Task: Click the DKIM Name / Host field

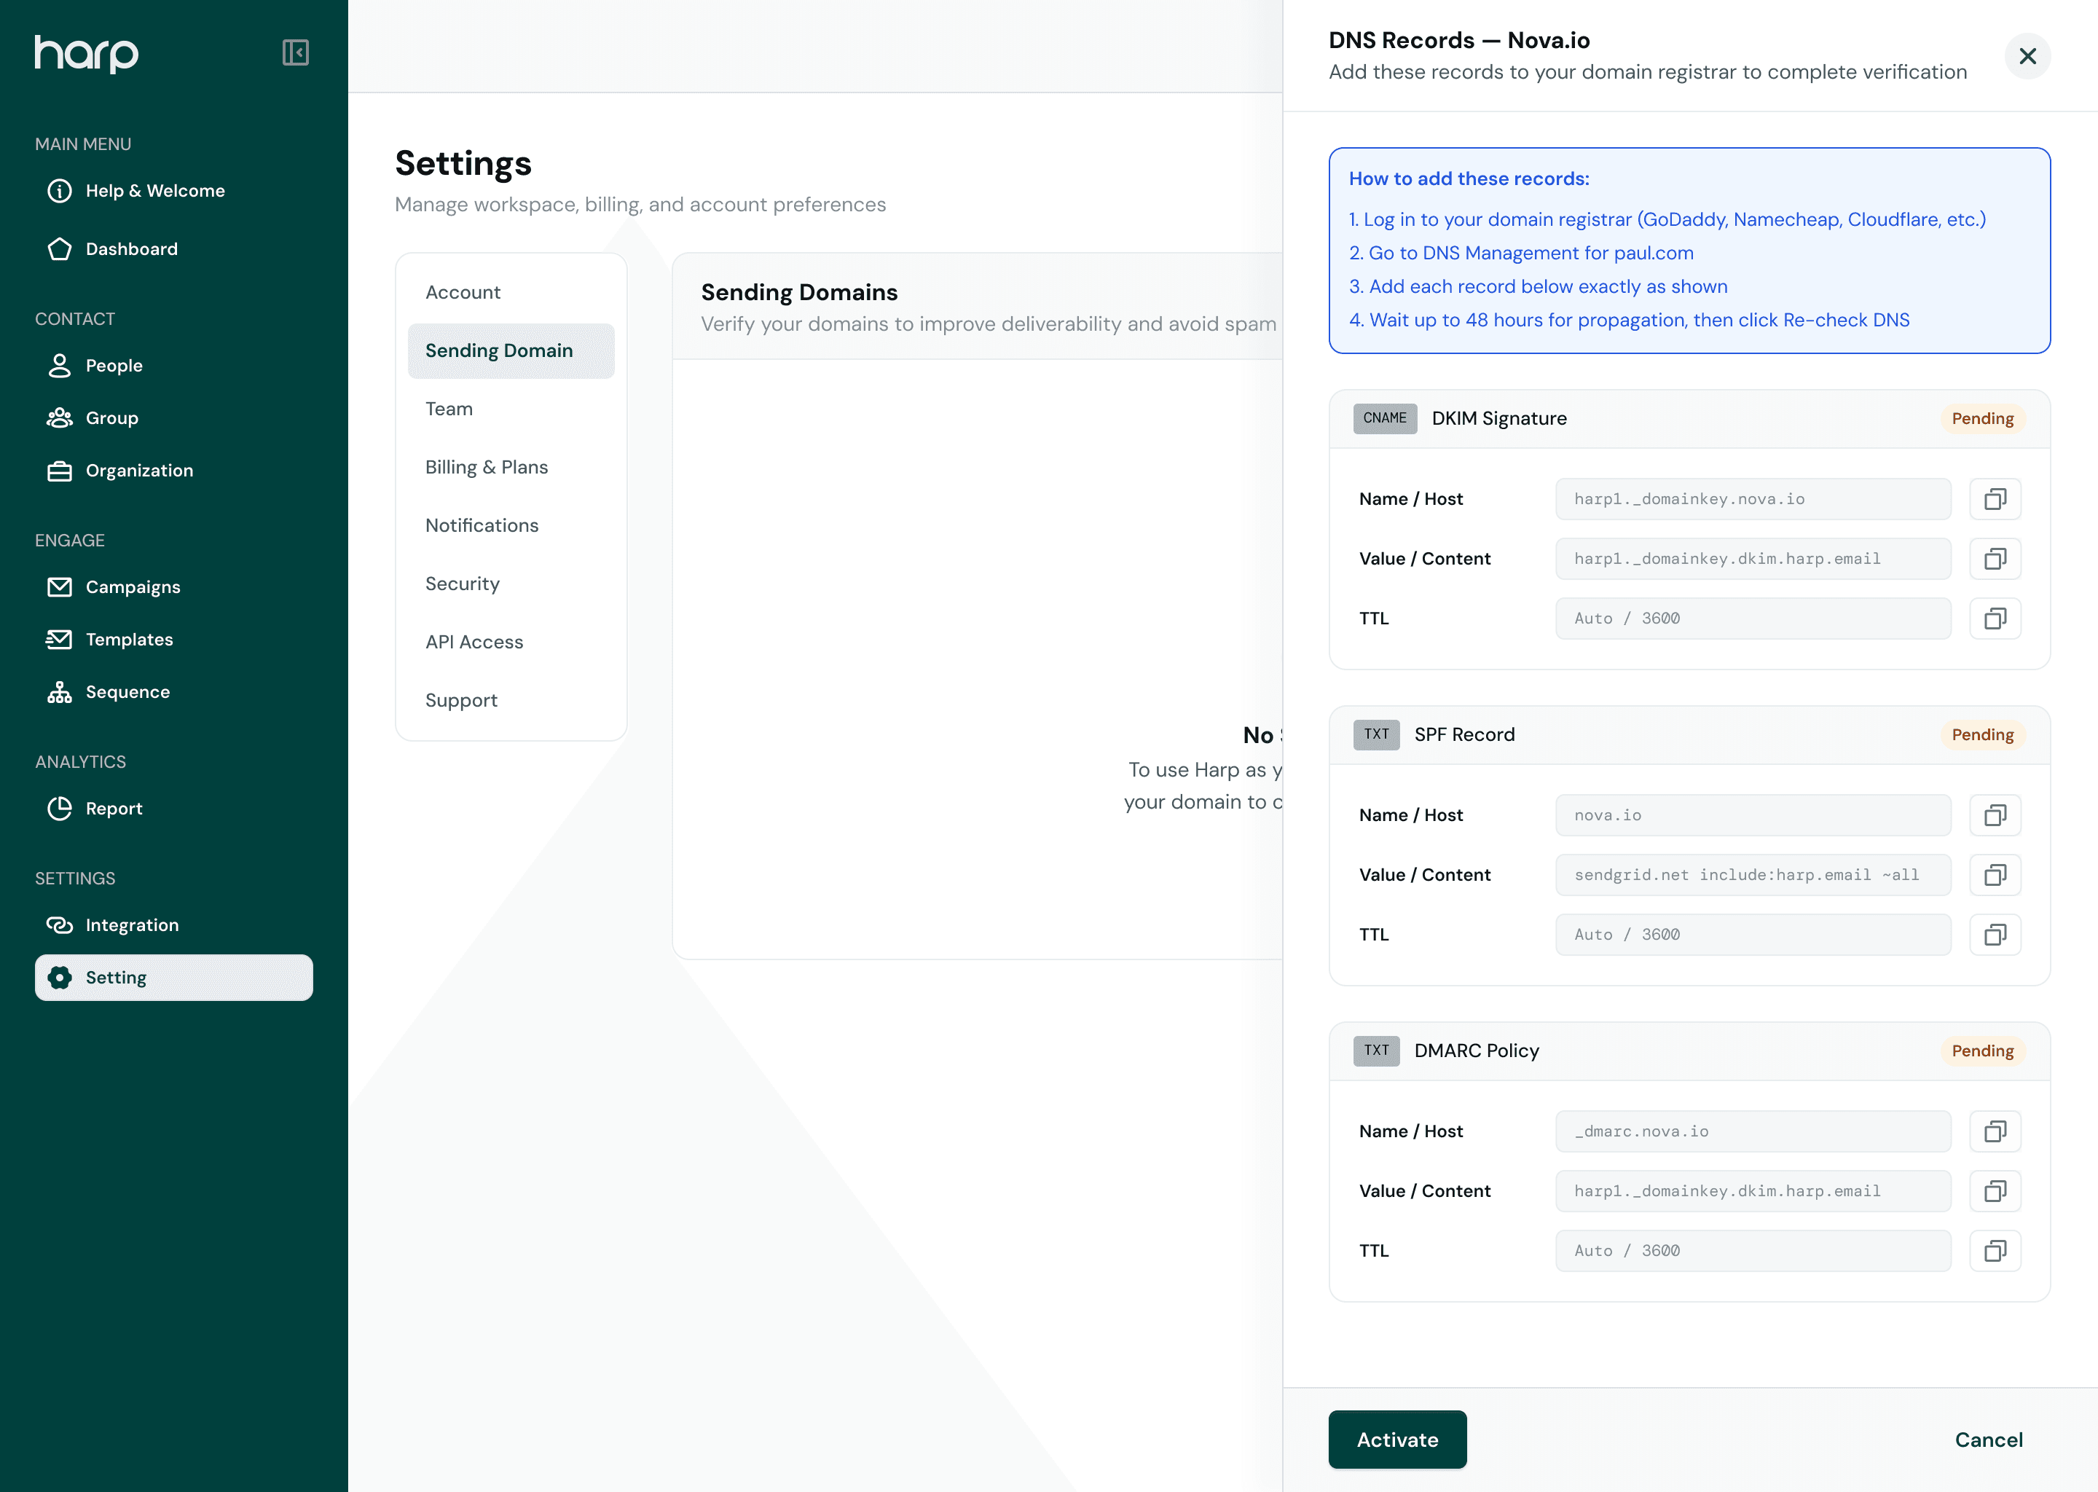Action: (1753, 499)
